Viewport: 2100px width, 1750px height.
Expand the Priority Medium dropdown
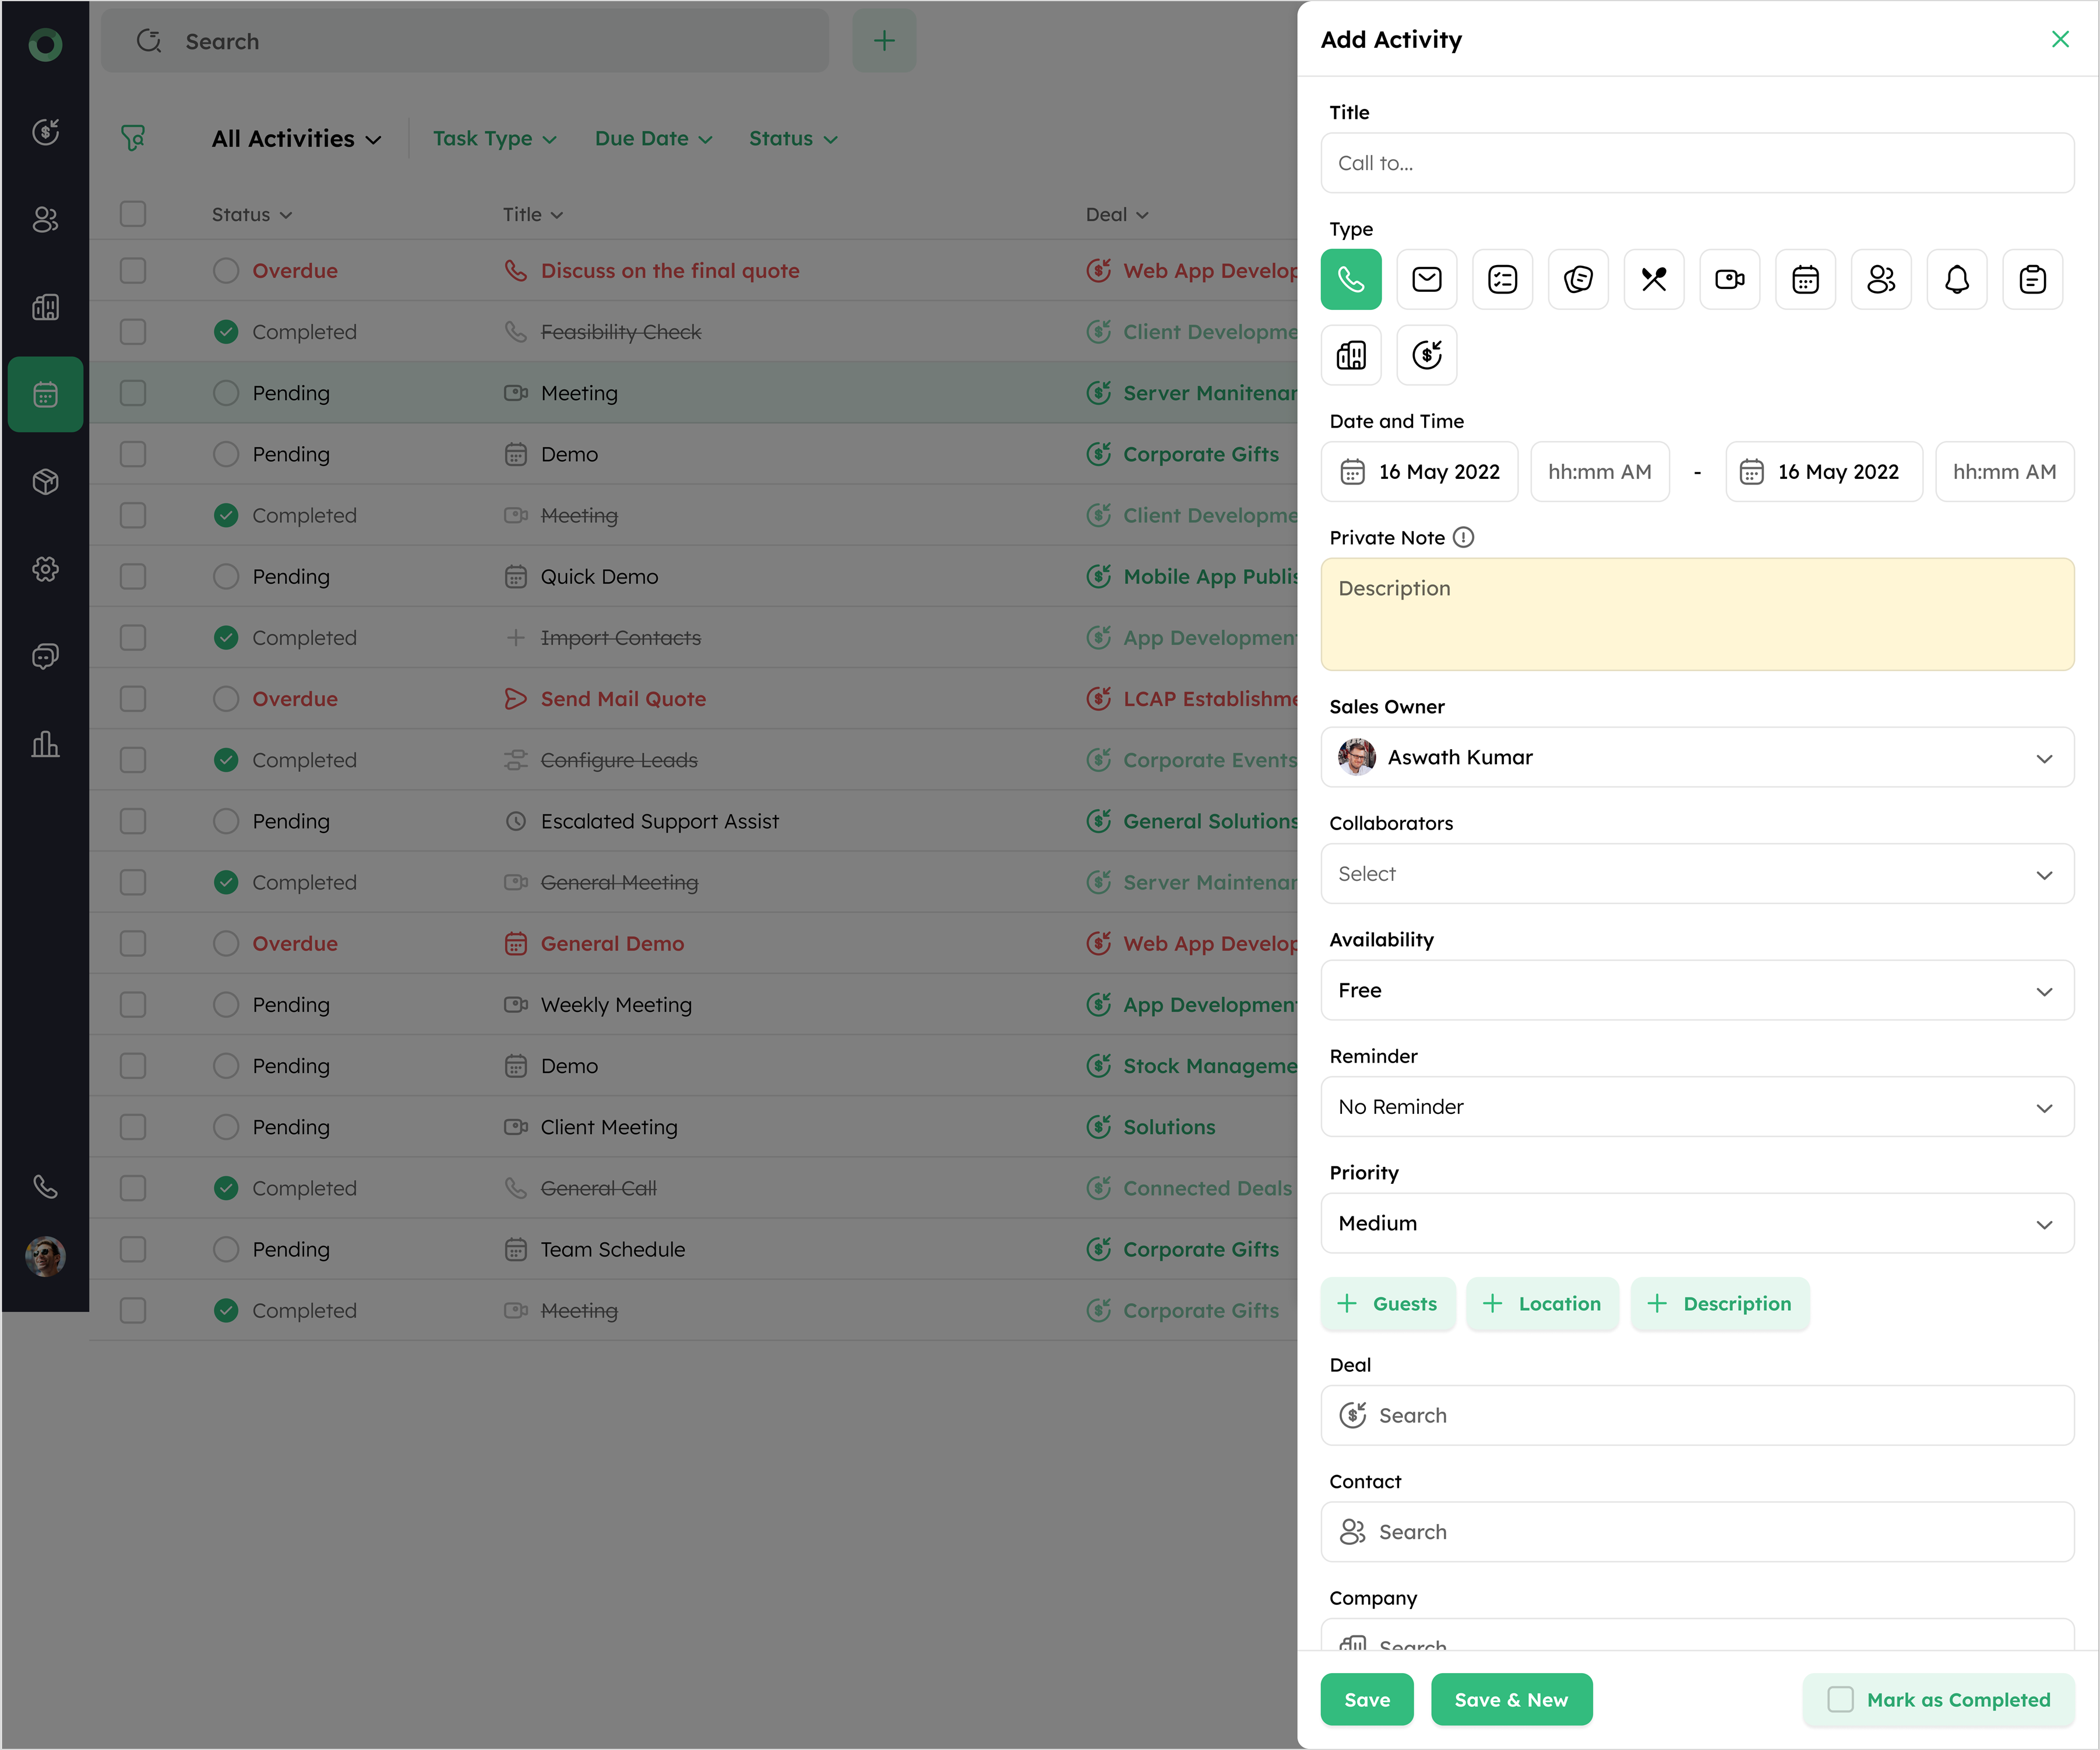point(1697,1223)
